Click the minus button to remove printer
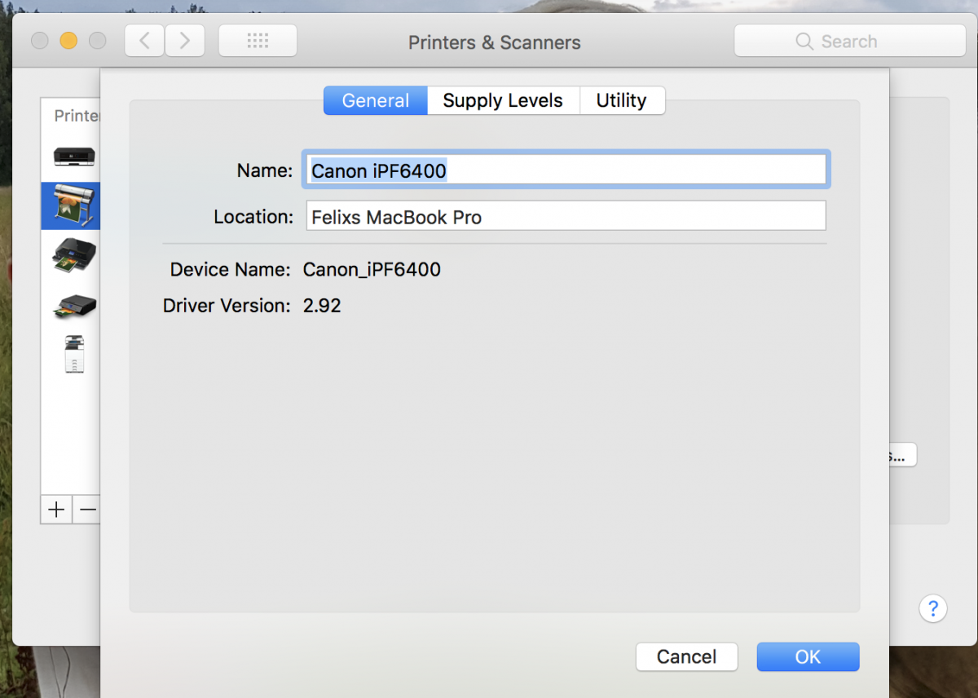Screen dimensions: 978x698 point(87,510)
